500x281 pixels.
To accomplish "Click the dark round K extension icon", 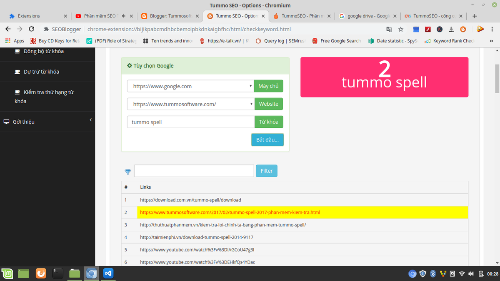I will pyautogui.click(x=440, y=29).
